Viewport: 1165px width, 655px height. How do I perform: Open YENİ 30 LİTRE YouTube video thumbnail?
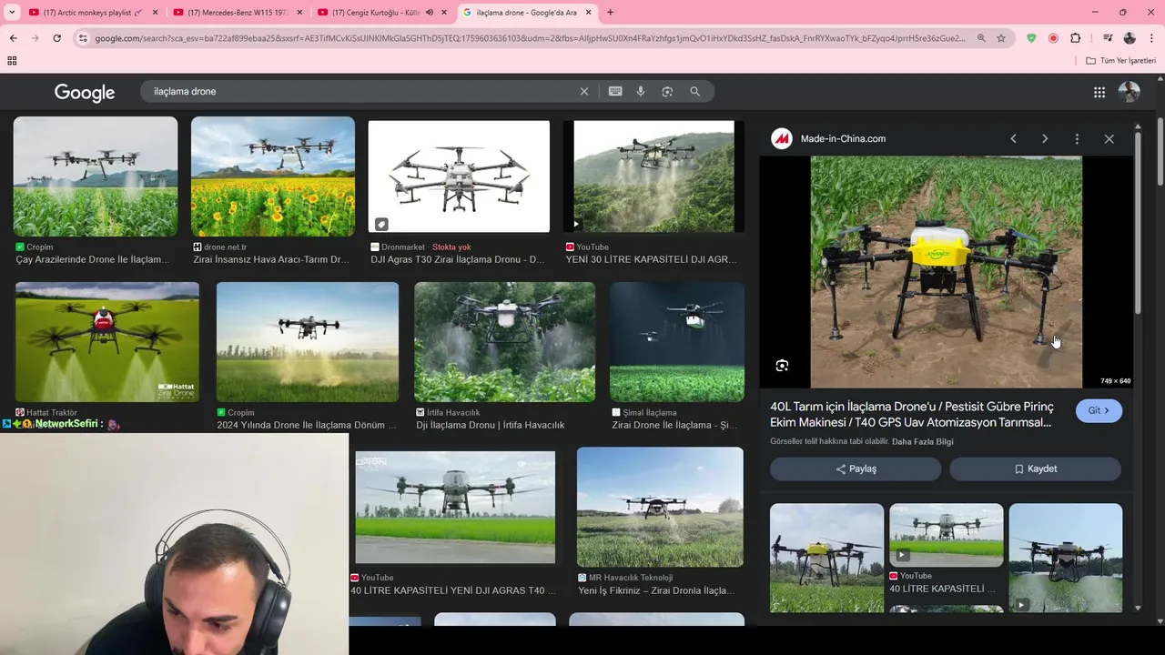pos(653,176)
